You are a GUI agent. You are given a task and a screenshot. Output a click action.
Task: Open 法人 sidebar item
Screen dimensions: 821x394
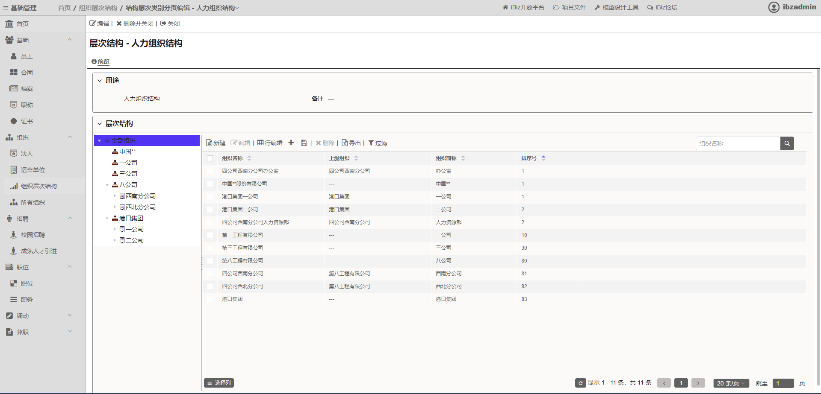click(27, 154)
